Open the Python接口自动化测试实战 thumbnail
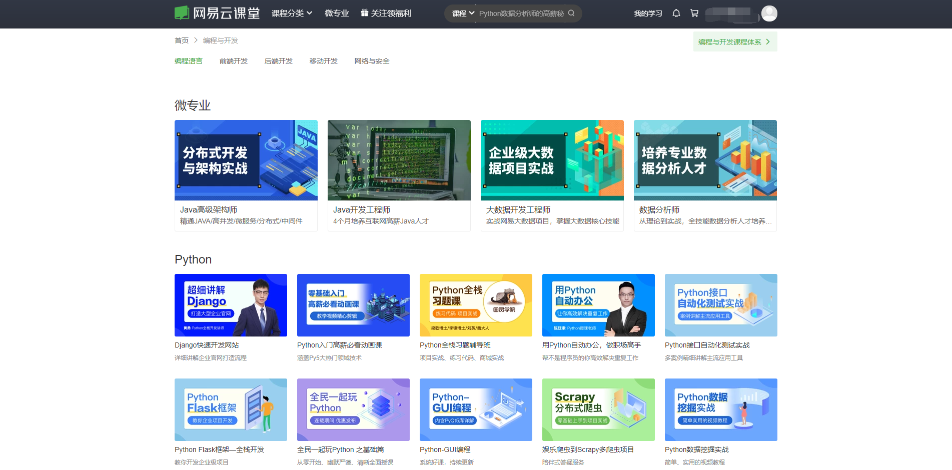This screenshot has height=470, width=952. pyautogui.click(x=721, y=305)
